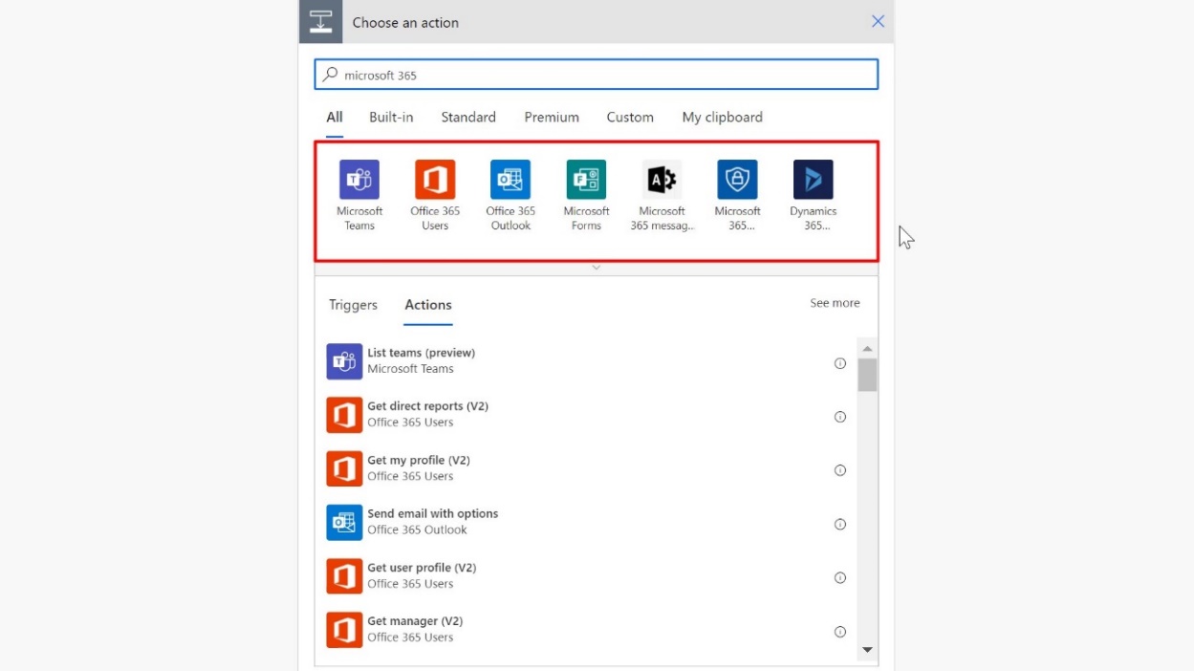Select the Office 365 Users connector icon
This screenshot has height=671, width=1194.
(435, 180)
